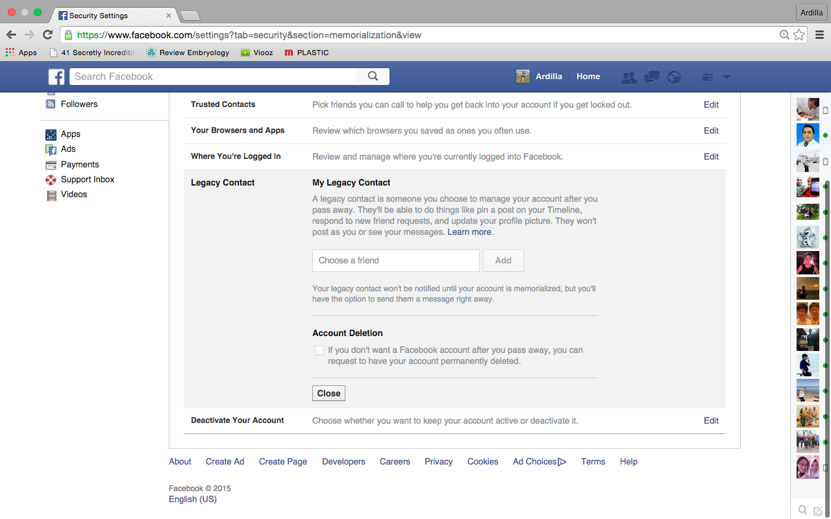Close the Security Settings tab
Screen dimensions: 831x519
[167, 15]
